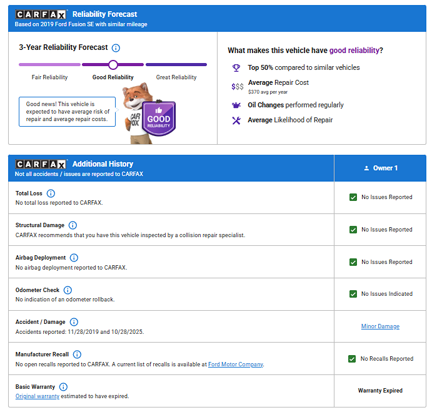Screen dimensions: 442x410
Task: Click info icon next to 3-Year Reliability Forecast
Action: [116, 47]
